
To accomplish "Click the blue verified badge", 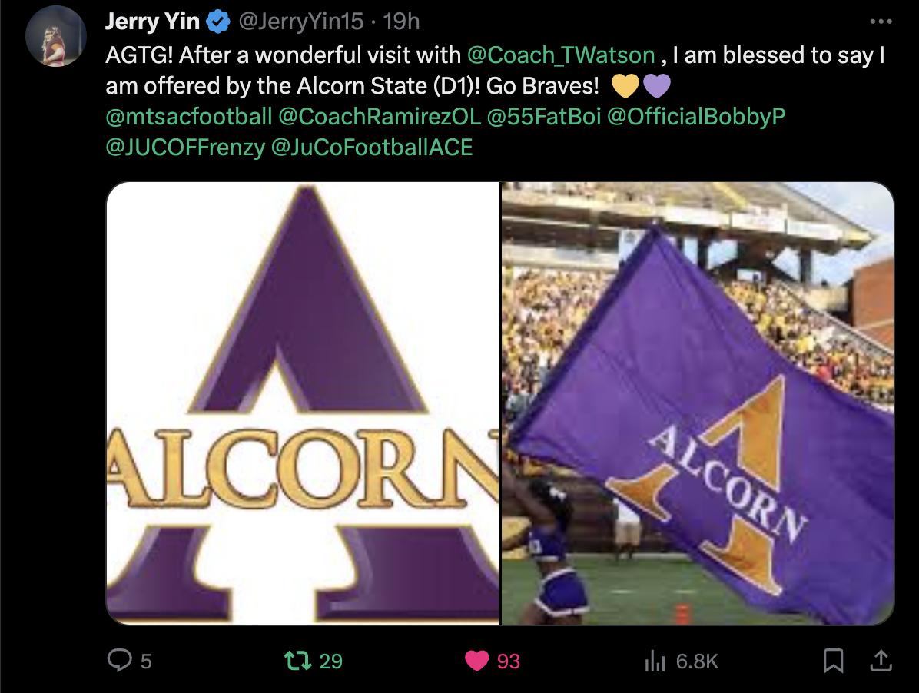I will [x=218, y=22].
